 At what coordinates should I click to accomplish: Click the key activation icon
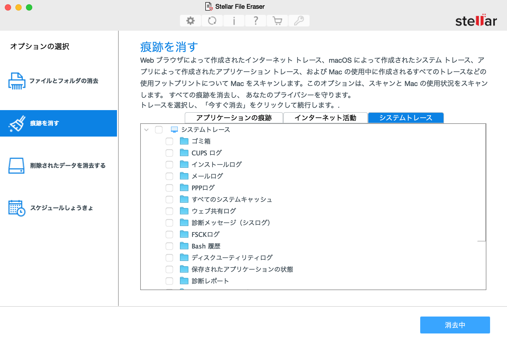click(x=299, y=21)
